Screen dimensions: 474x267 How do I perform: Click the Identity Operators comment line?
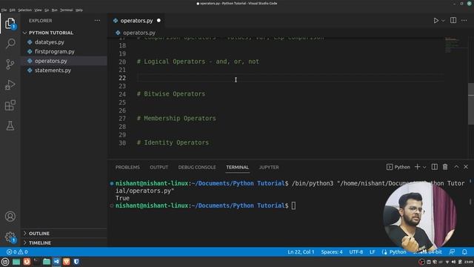[x=173, y=142]
